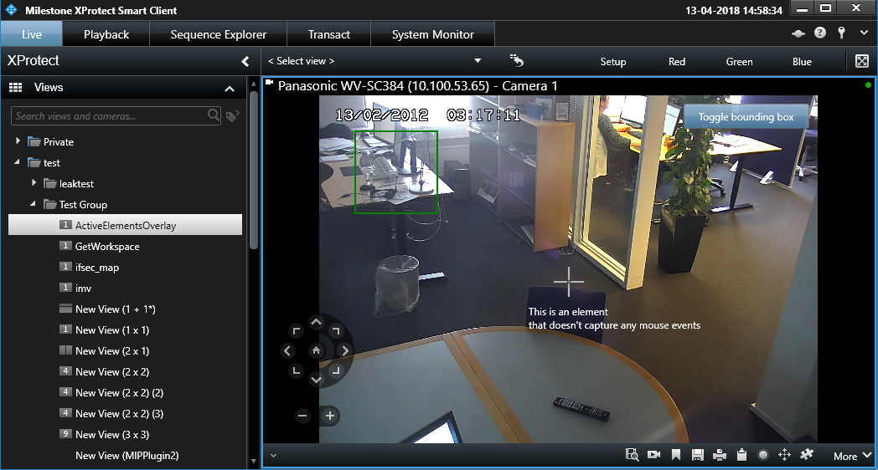The height and width of the screenshot is (470, 878).
Task: Copy image to clipboard icon
Action: click(741, 455)
